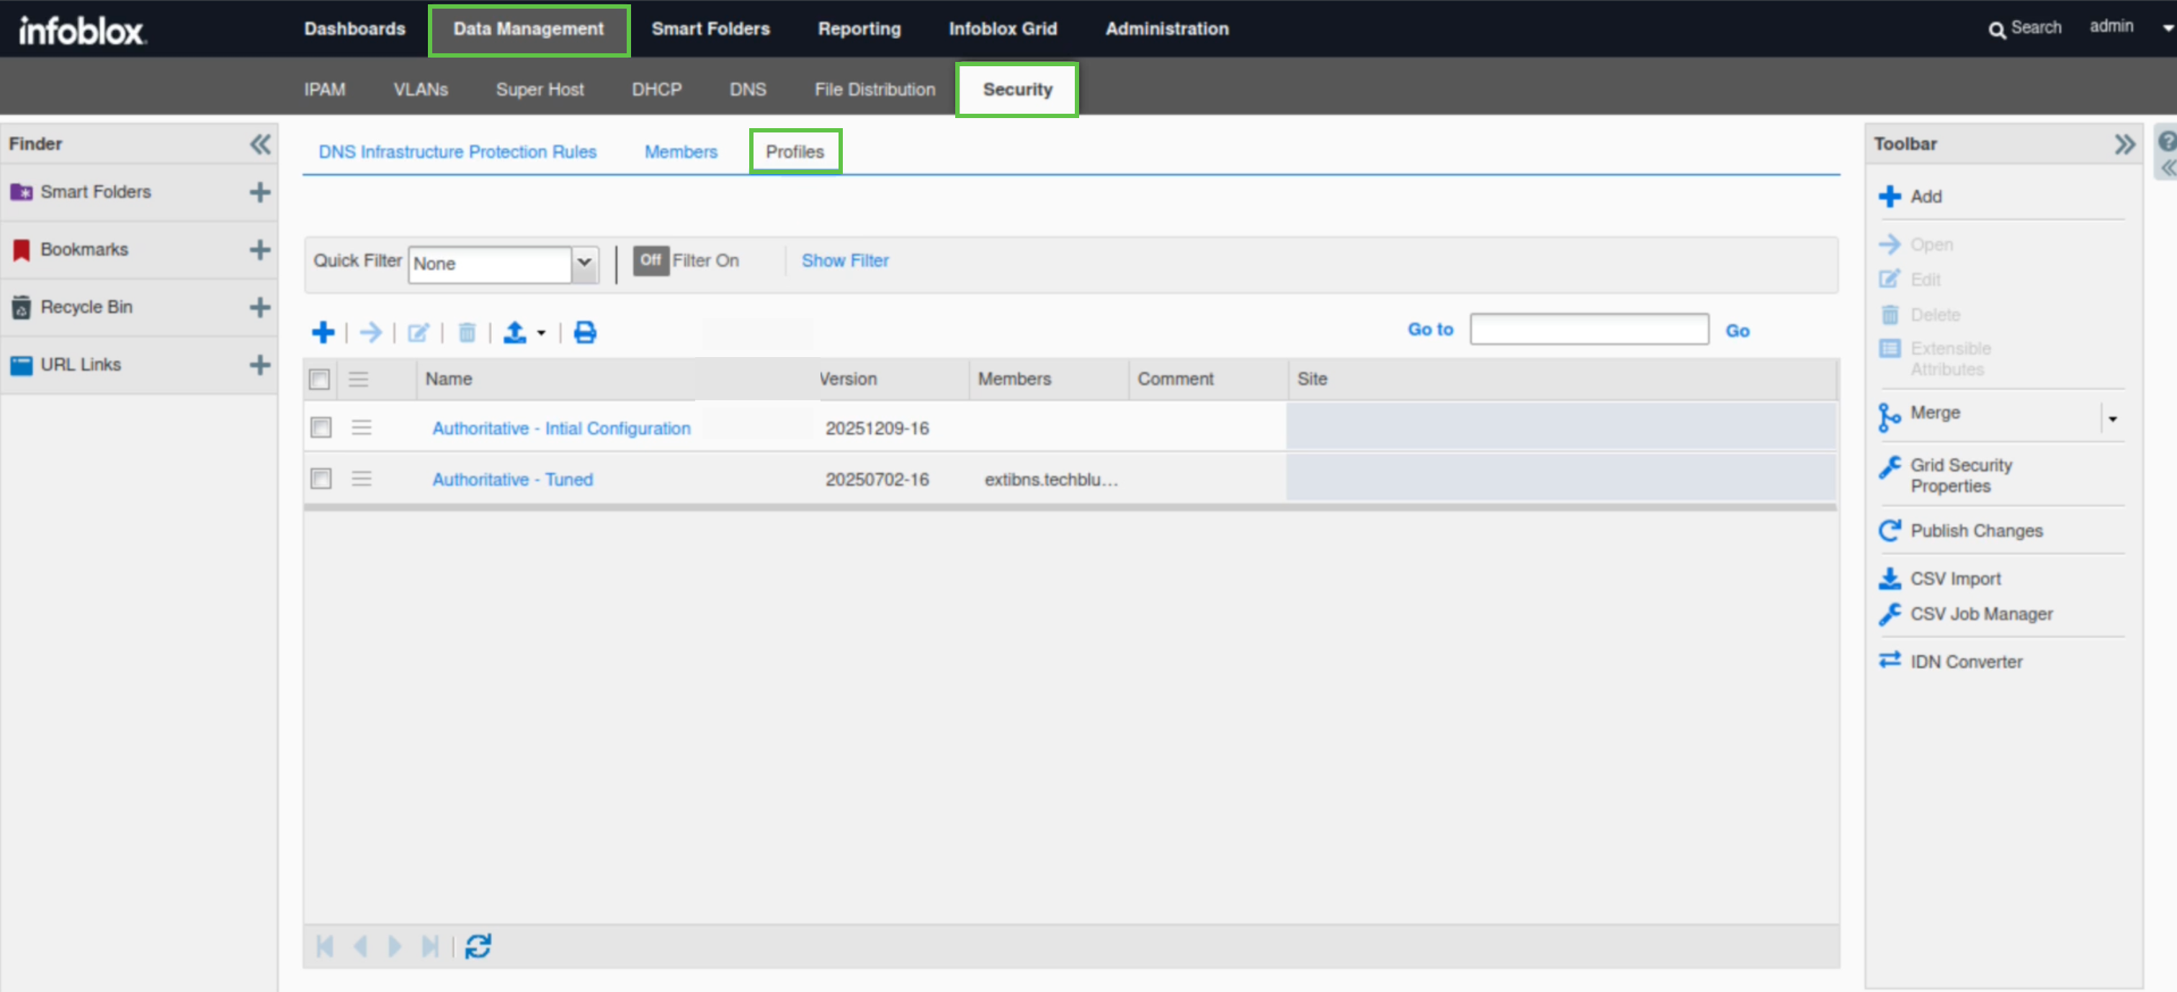Open the Reporting tab
The width and height of the screenshot is (2177, 992).
[x=859, y=29]
